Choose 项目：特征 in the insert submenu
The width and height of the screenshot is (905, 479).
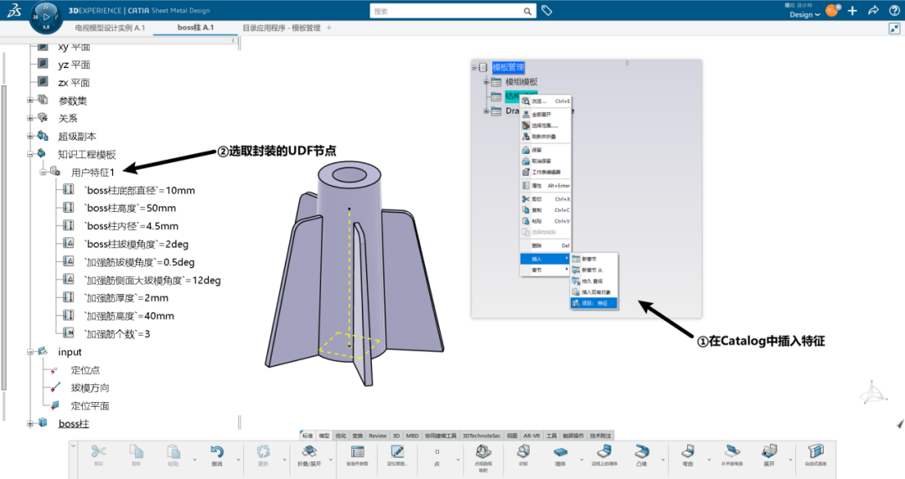(593, 303)
